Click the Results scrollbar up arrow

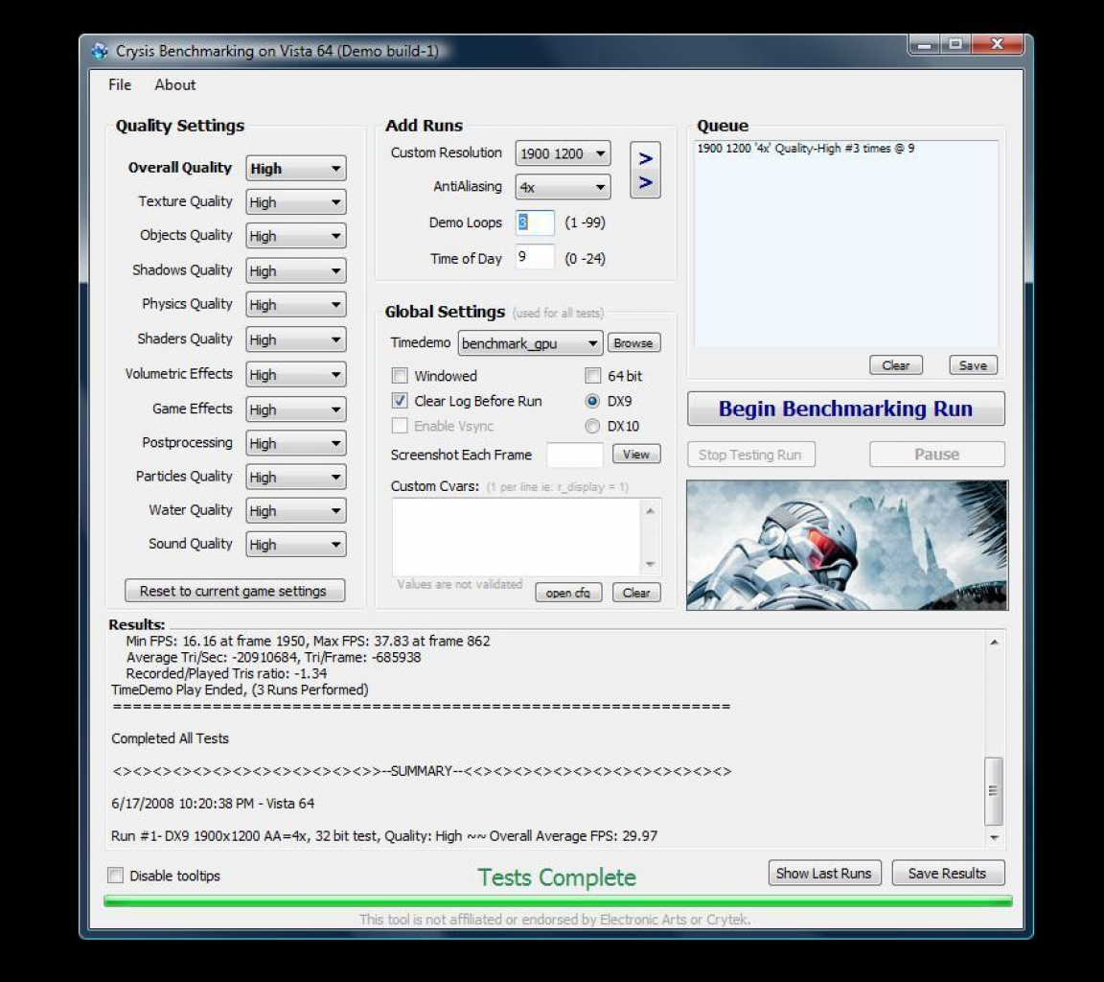pos(994,643)
